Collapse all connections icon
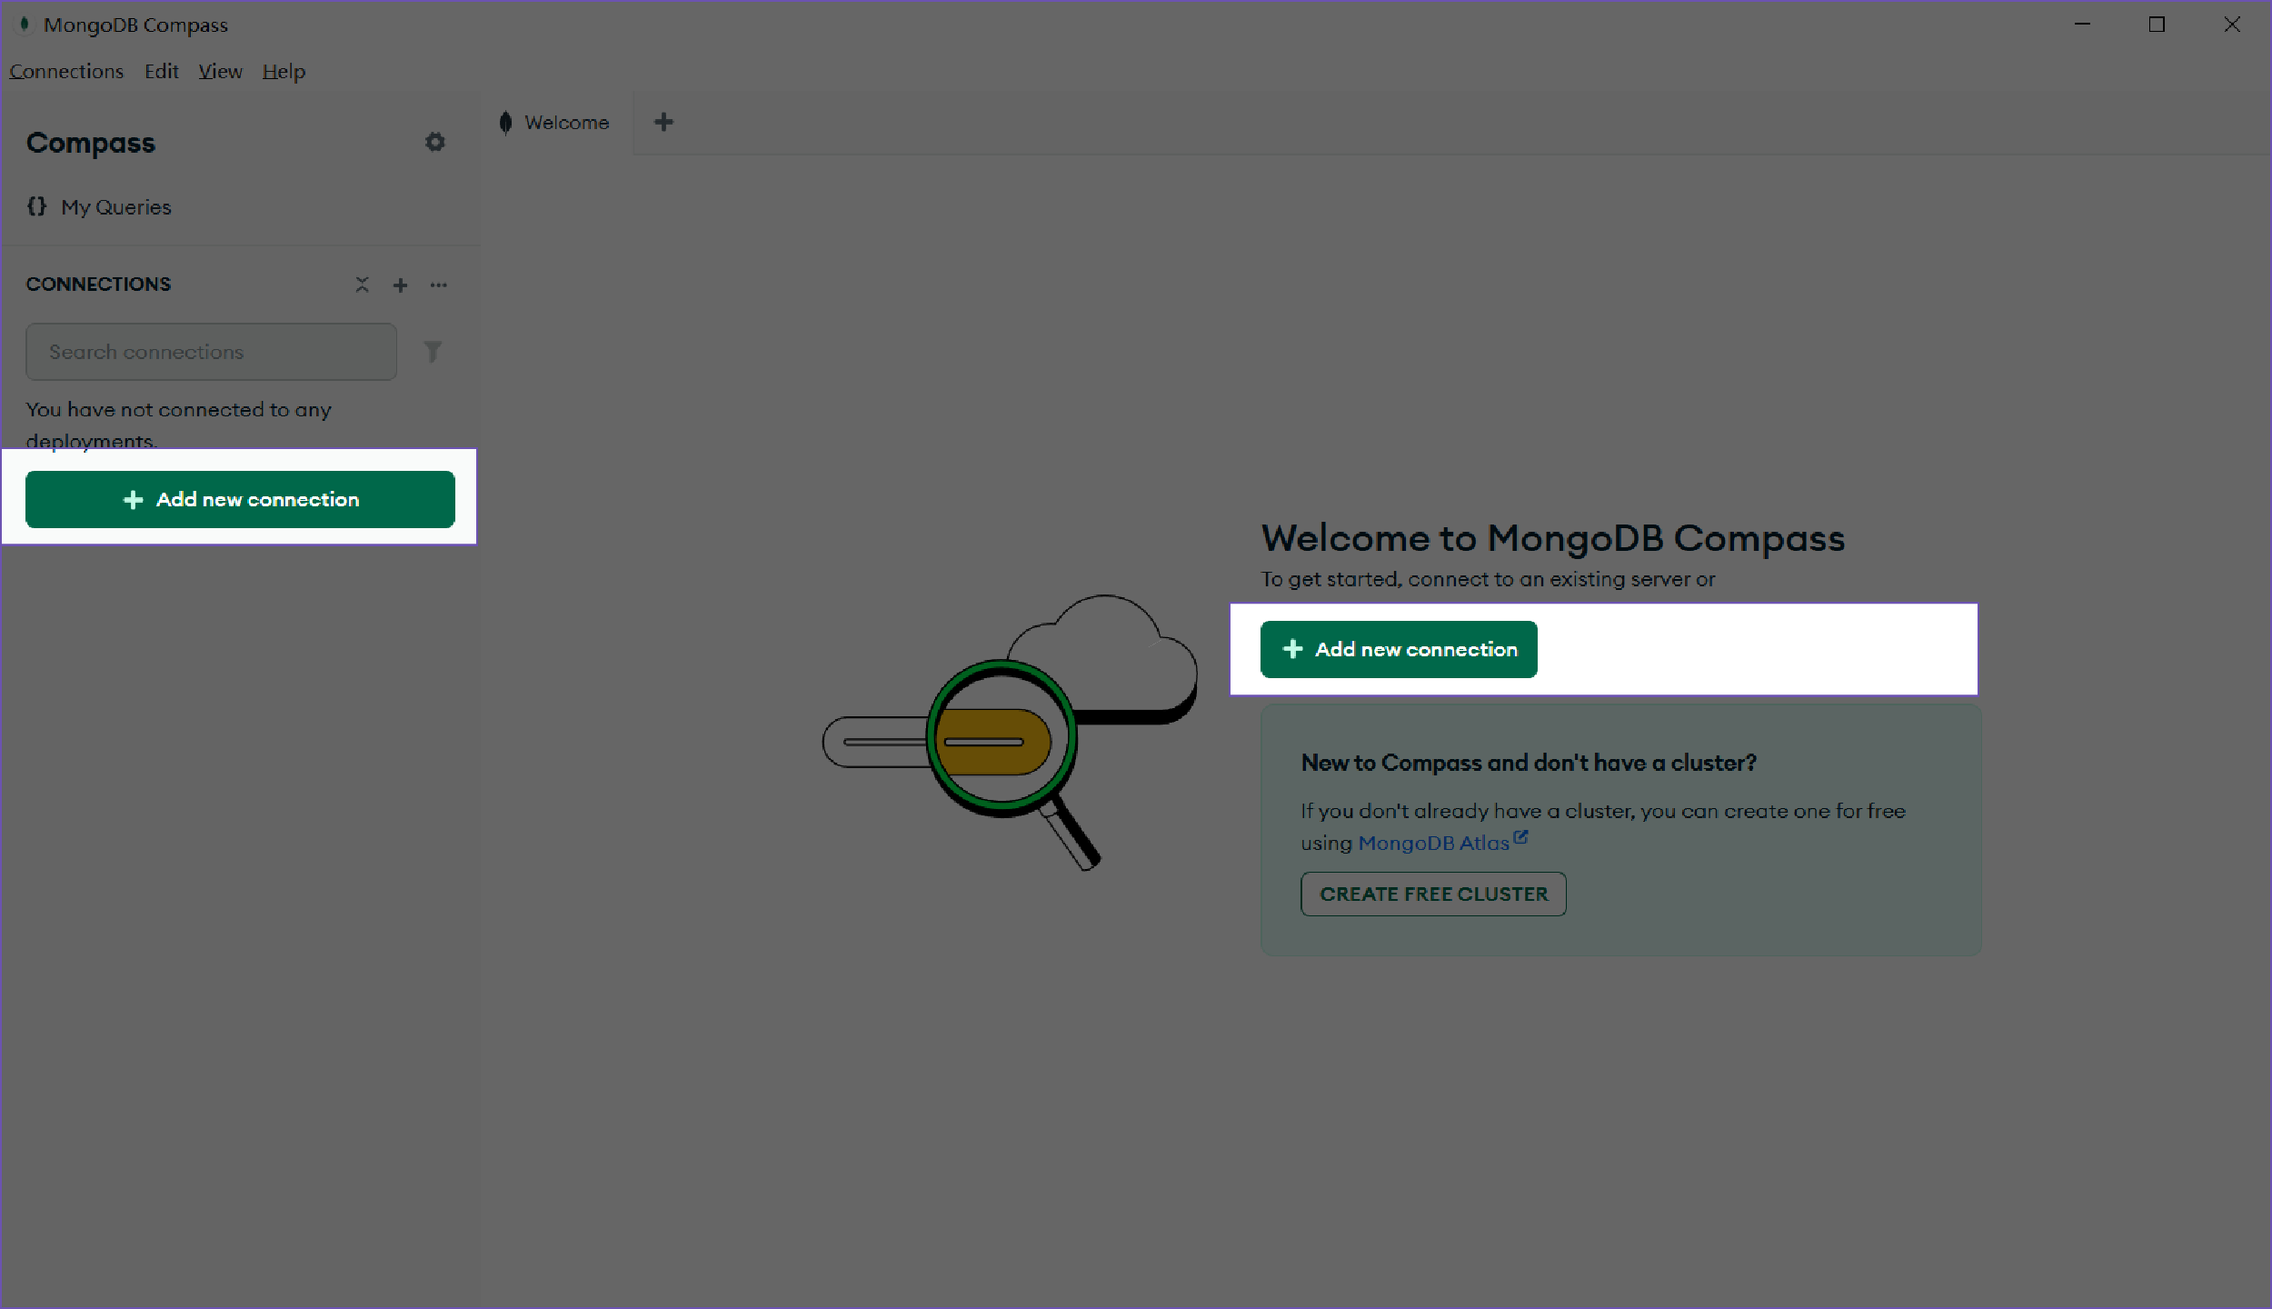 pyautogui.click(x=362, y=285)
